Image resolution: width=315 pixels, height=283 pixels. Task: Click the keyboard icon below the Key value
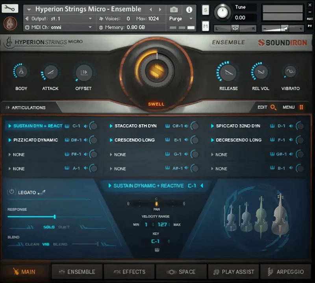tap(157, 250)
